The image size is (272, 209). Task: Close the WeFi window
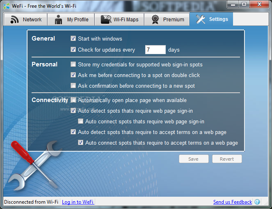[x=259, y=5]
